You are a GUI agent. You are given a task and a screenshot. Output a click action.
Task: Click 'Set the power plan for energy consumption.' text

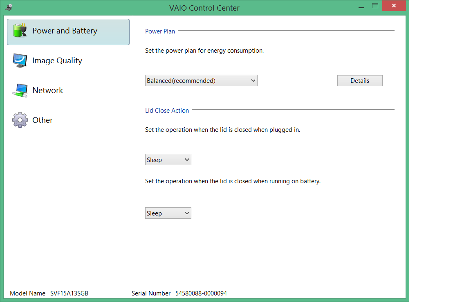tap(204, 51)
